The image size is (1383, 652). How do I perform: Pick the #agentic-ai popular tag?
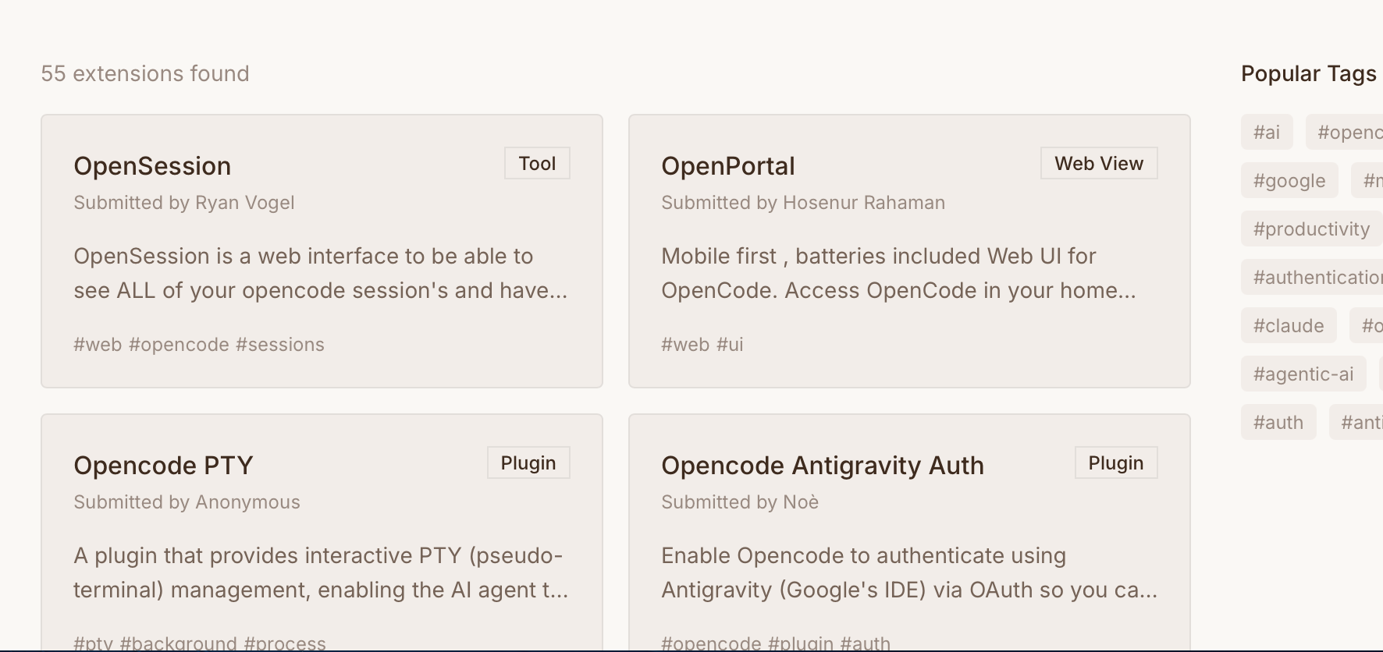[x=1303, y=374]
